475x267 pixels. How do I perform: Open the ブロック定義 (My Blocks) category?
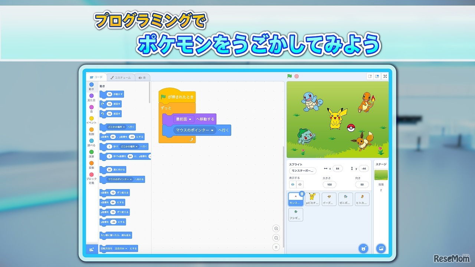[x=91, y=178]
